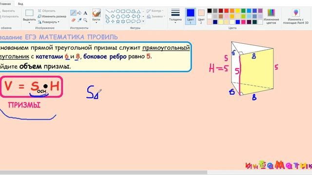Choose the Polygon shape
This screenshot has height=175, width=312.
134,11
